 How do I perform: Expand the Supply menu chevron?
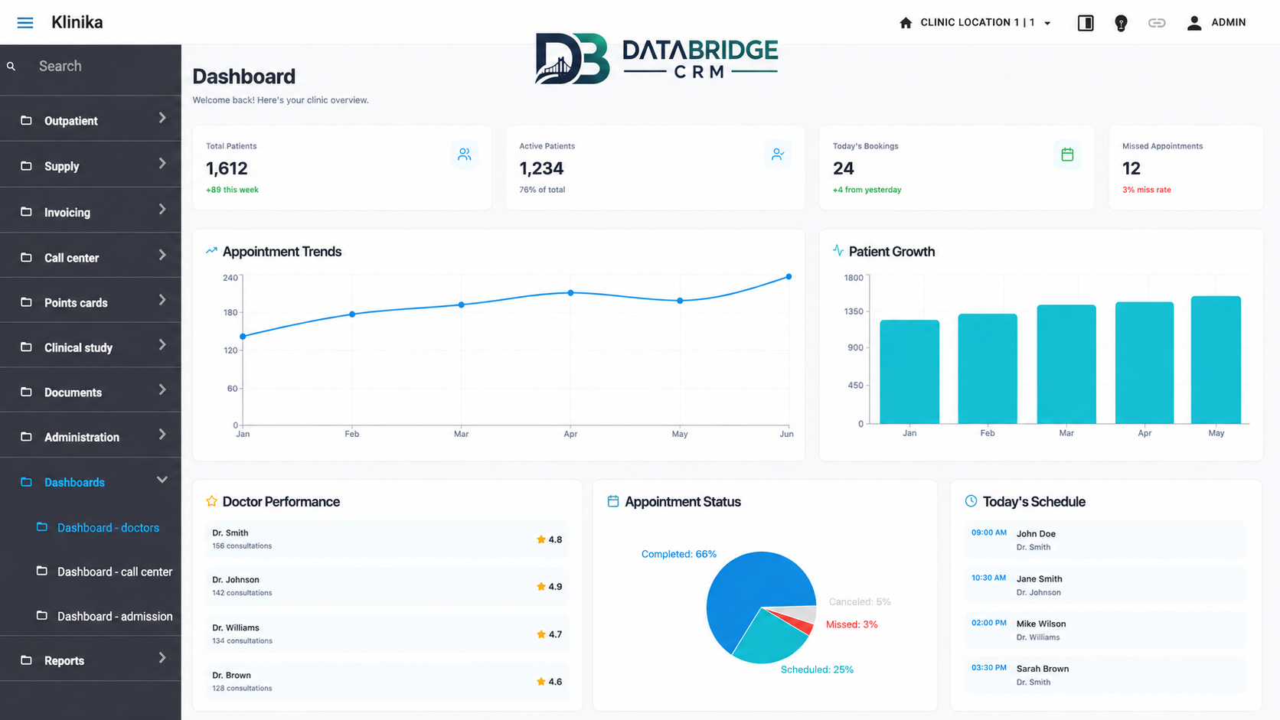(162, 163)
